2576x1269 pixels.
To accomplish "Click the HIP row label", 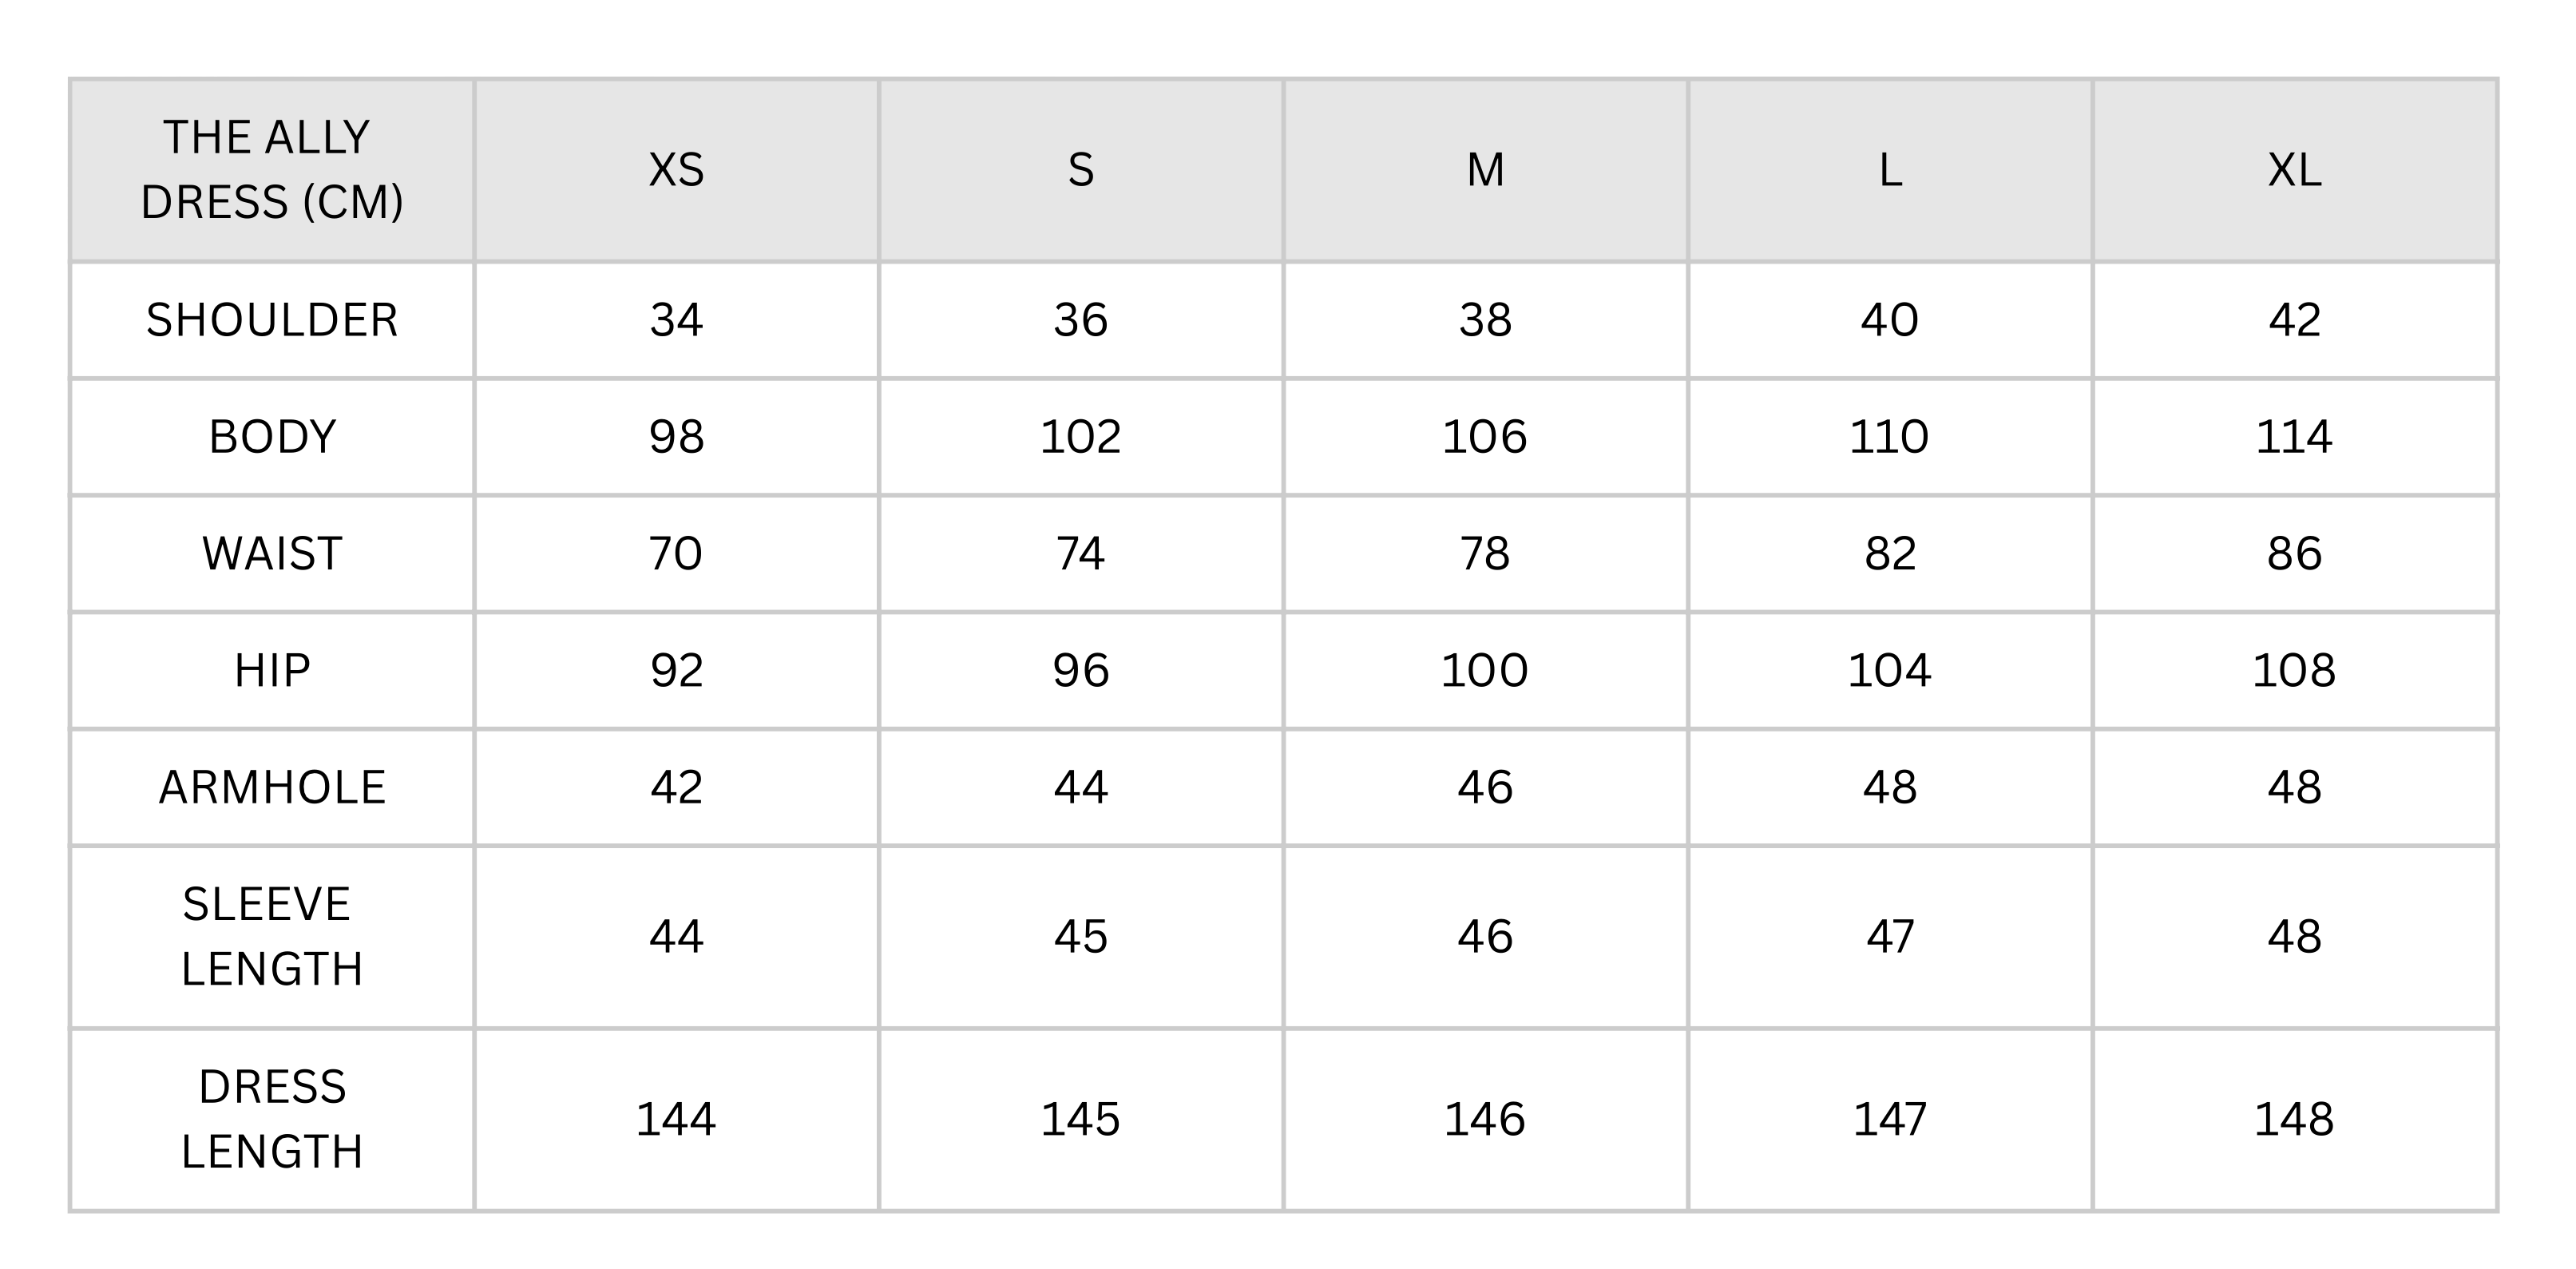I will 272,670.
